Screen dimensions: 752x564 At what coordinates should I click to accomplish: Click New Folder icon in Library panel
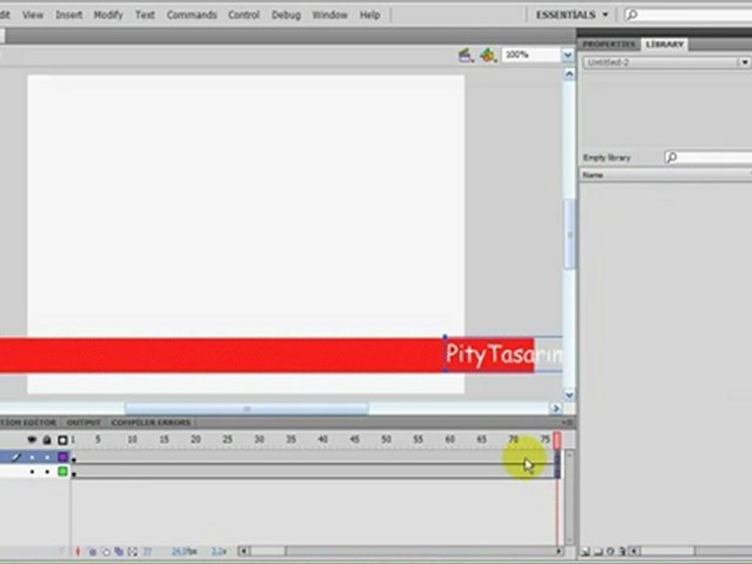coord(598,552)
